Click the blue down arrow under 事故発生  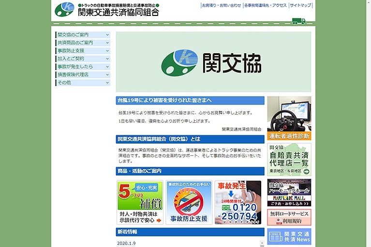(231, 194)
